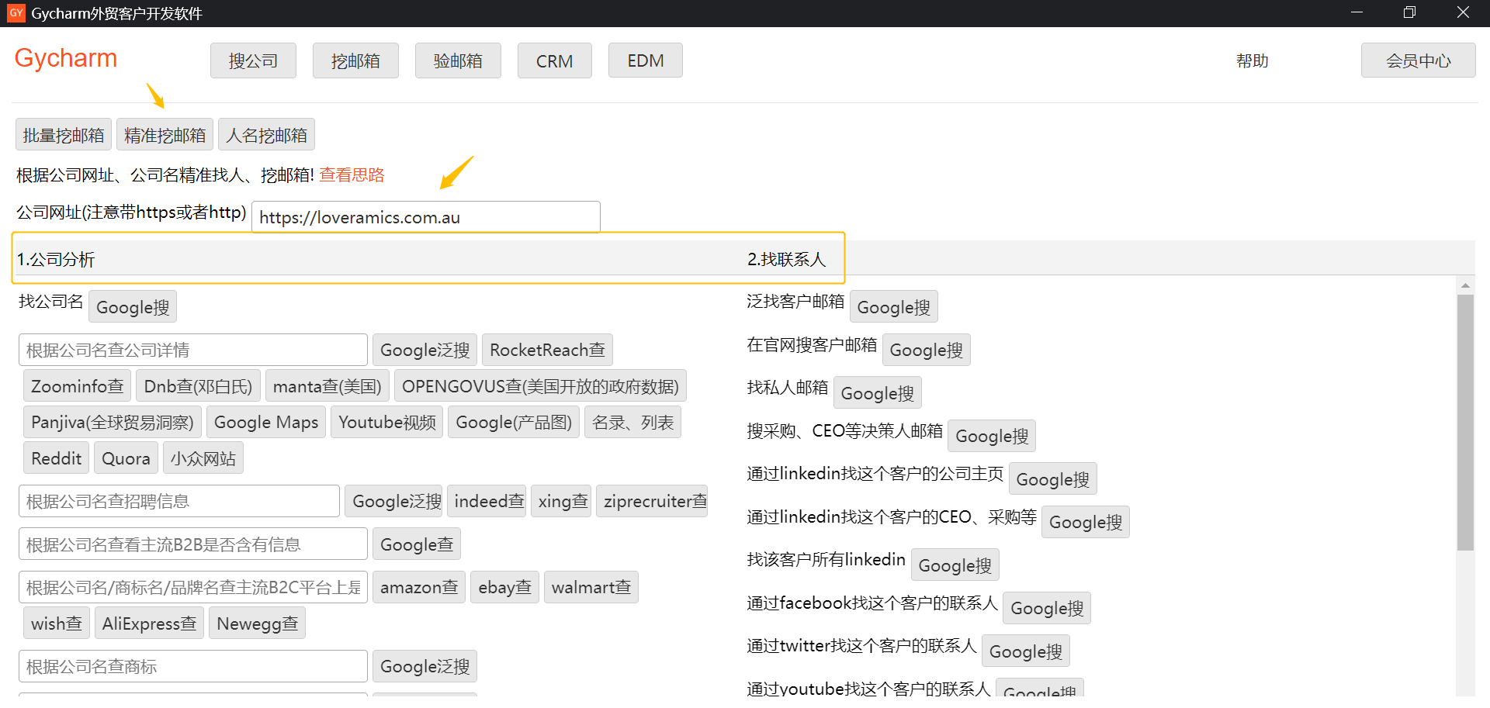Click Google搜 next to 找该客户所有linkedin
This screenshot has height=708, width=1490.
[955, 565]
